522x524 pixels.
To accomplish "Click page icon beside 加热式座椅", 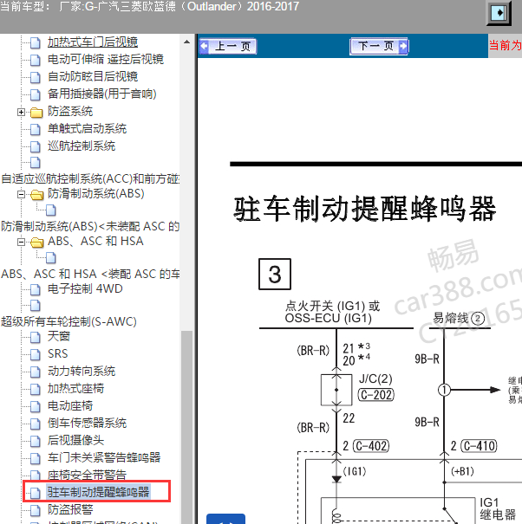I will [x=36, y=390].
